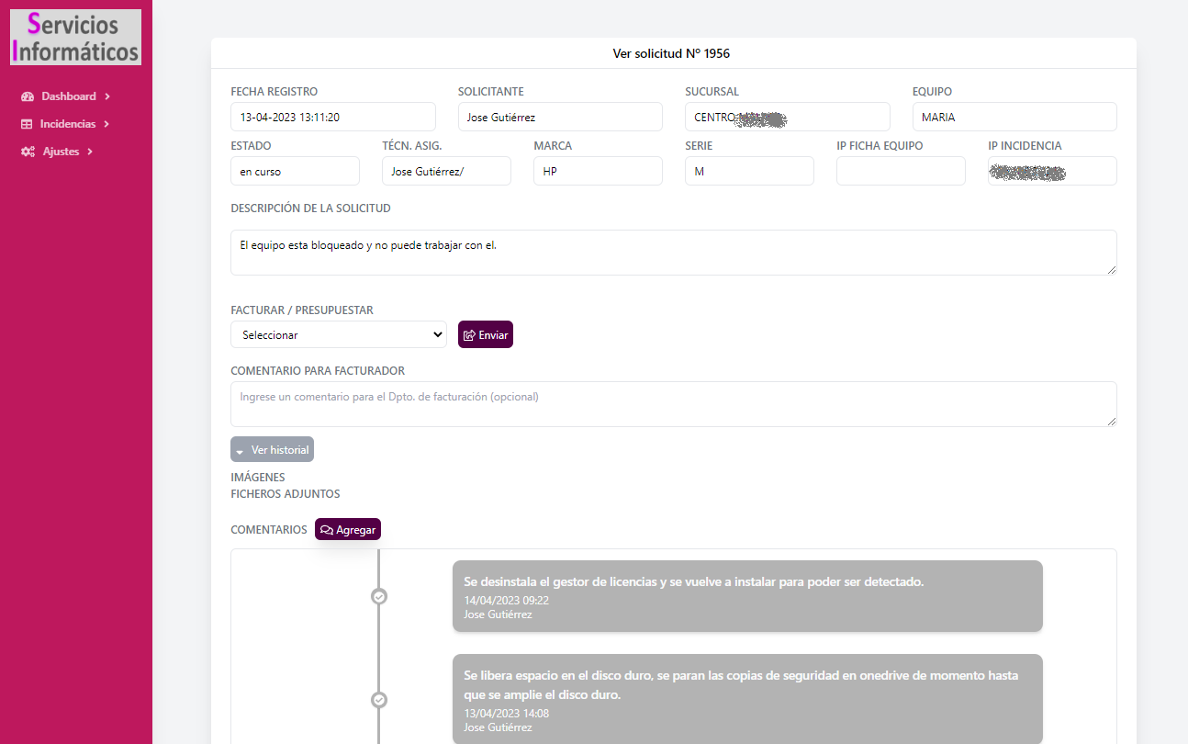Click the Servicios Informáticos logo
The height and width of the screenshot is (744, 1188).
tap(76, 37)
